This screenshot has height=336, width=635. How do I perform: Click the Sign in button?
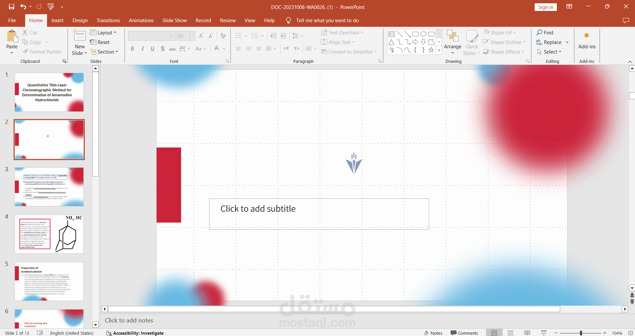[546, 7]
